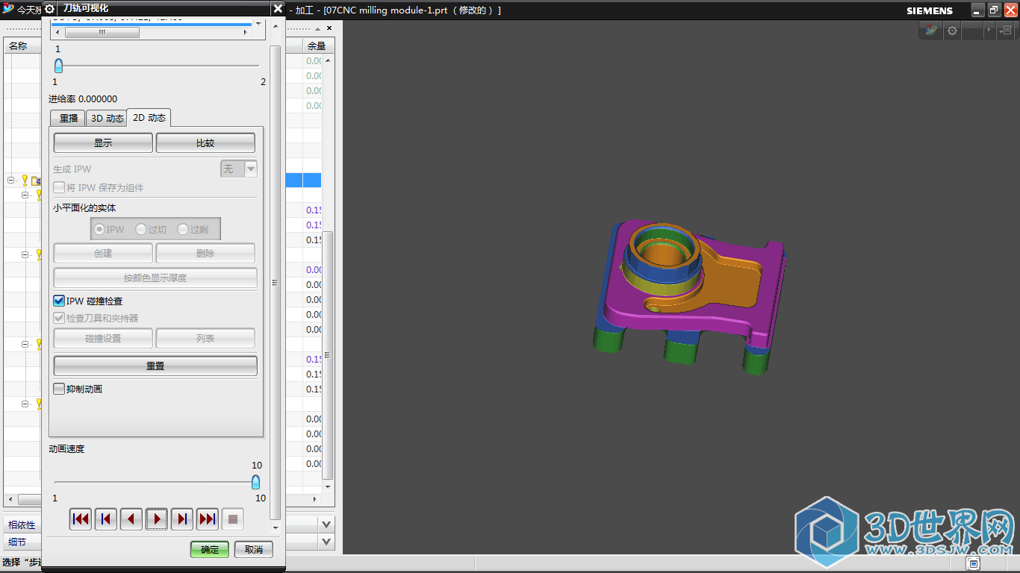Screen dimensions: 1020x573
Task: Click the tool path position slider thumb
Action: [x=58, y=66]
